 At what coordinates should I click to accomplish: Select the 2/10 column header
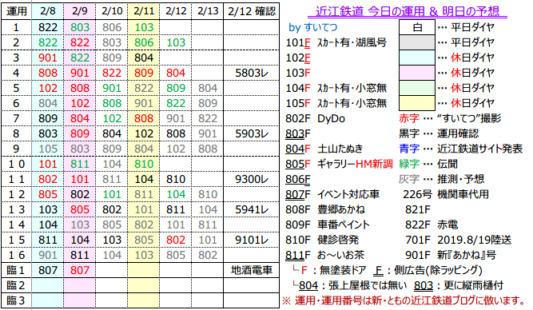[x=112, y=11]
